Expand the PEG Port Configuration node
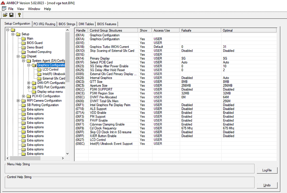Screen dimensions: 287x193 28,87
